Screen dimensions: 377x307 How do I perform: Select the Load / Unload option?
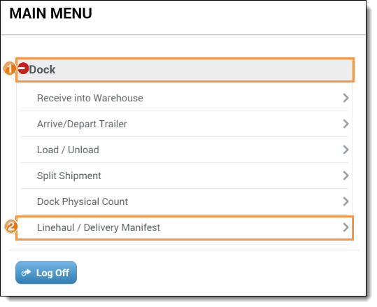coord(185,150)
